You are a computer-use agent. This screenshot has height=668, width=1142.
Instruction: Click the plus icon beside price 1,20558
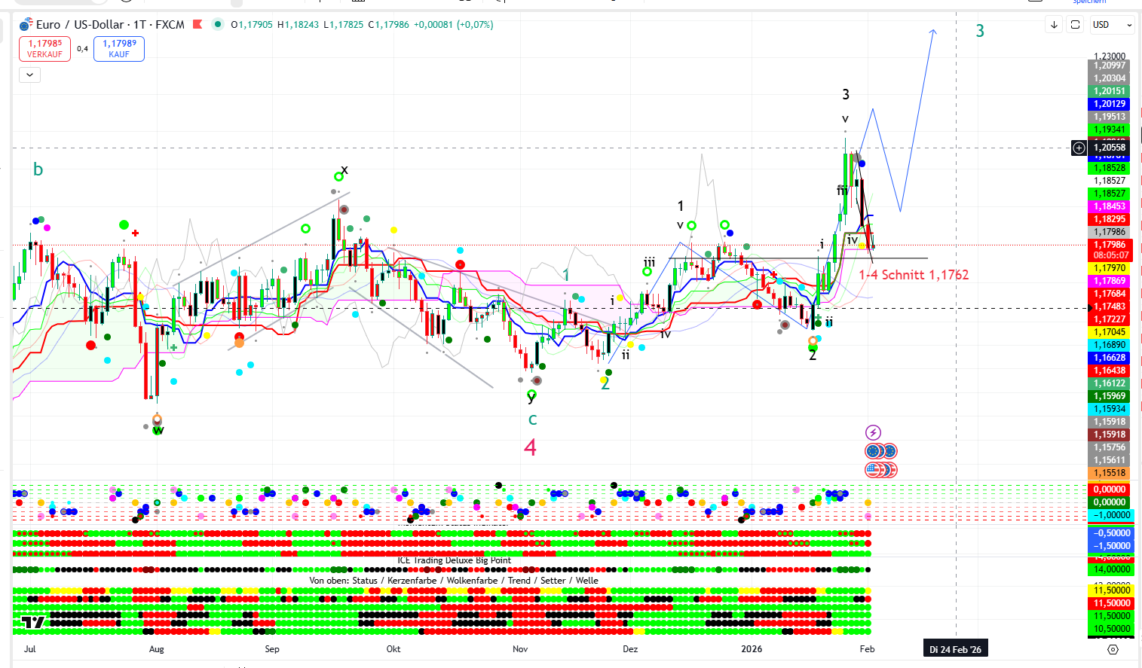pos(1079,148)
